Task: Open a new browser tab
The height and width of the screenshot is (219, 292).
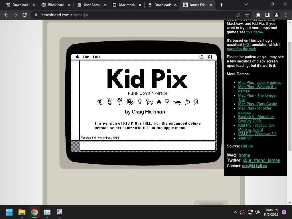Action: [x=221, y=5]
